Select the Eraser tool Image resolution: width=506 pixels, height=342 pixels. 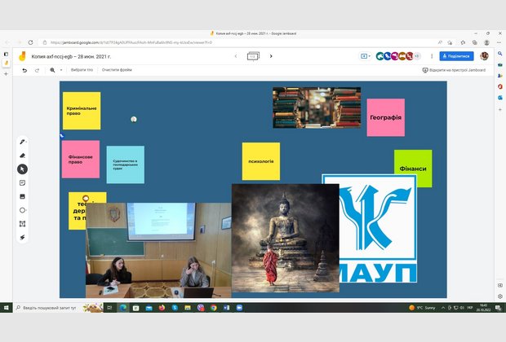(23, 155)
